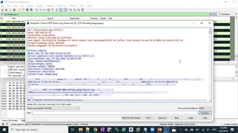The width and height of the screenshot is (238, 133).
Task: Click the Back button
Action: tap(177, 118)
